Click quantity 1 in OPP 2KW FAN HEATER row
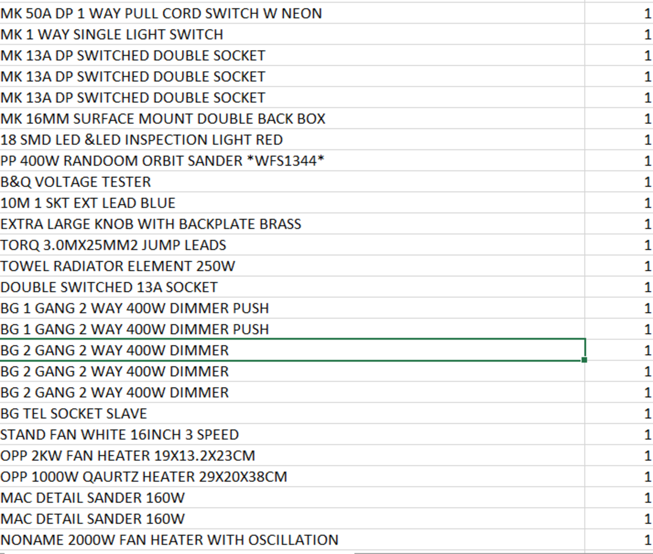 [619, 456]
